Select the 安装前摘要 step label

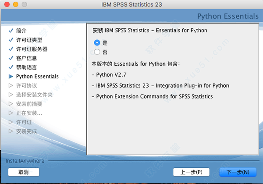(29, 104)
